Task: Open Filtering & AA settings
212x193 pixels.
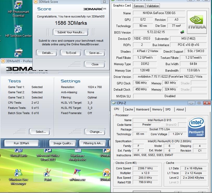Action: coord(93,143)
